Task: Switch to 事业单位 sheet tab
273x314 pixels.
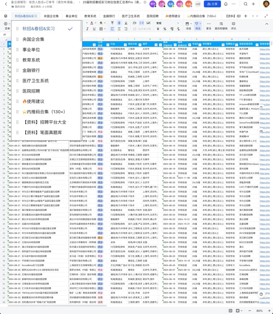Action: pos(72,16)
